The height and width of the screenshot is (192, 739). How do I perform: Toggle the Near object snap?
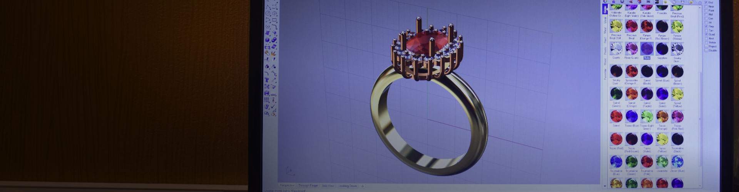click(x=706, y=7)
